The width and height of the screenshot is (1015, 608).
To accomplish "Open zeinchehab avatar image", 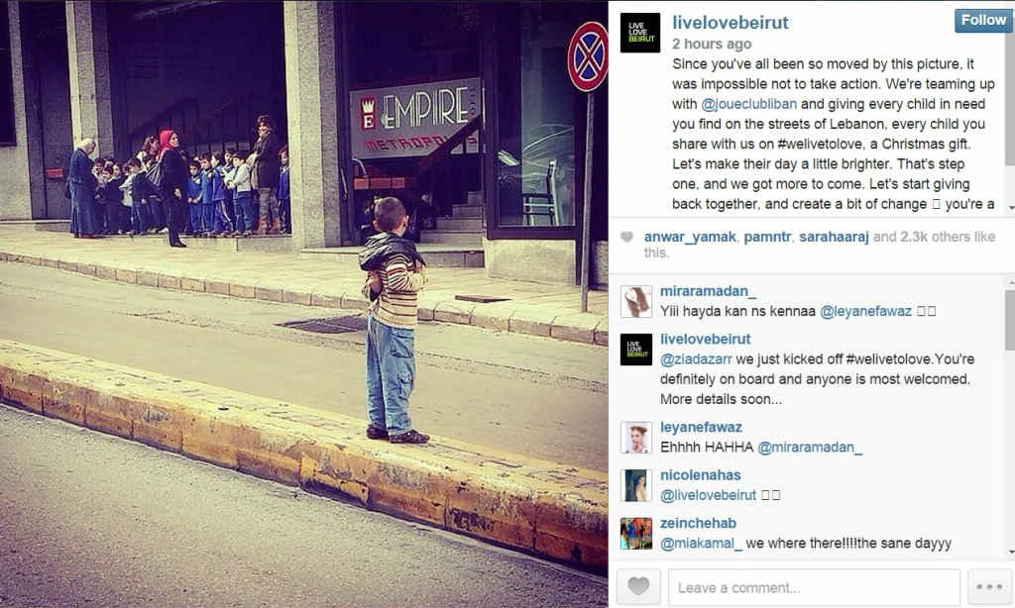I will click(x=636, y=533).
